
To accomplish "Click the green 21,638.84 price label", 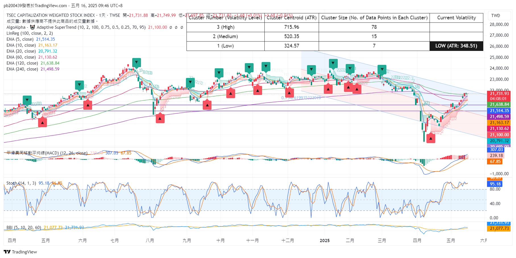I will [x=500, y=104].
